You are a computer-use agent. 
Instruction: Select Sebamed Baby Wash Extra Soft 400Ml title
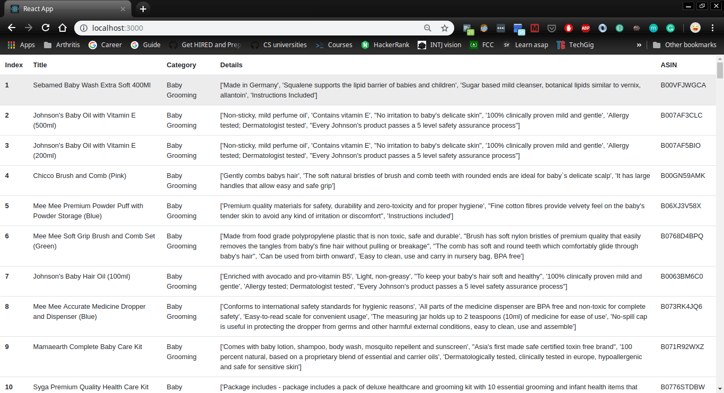point(92,85)
